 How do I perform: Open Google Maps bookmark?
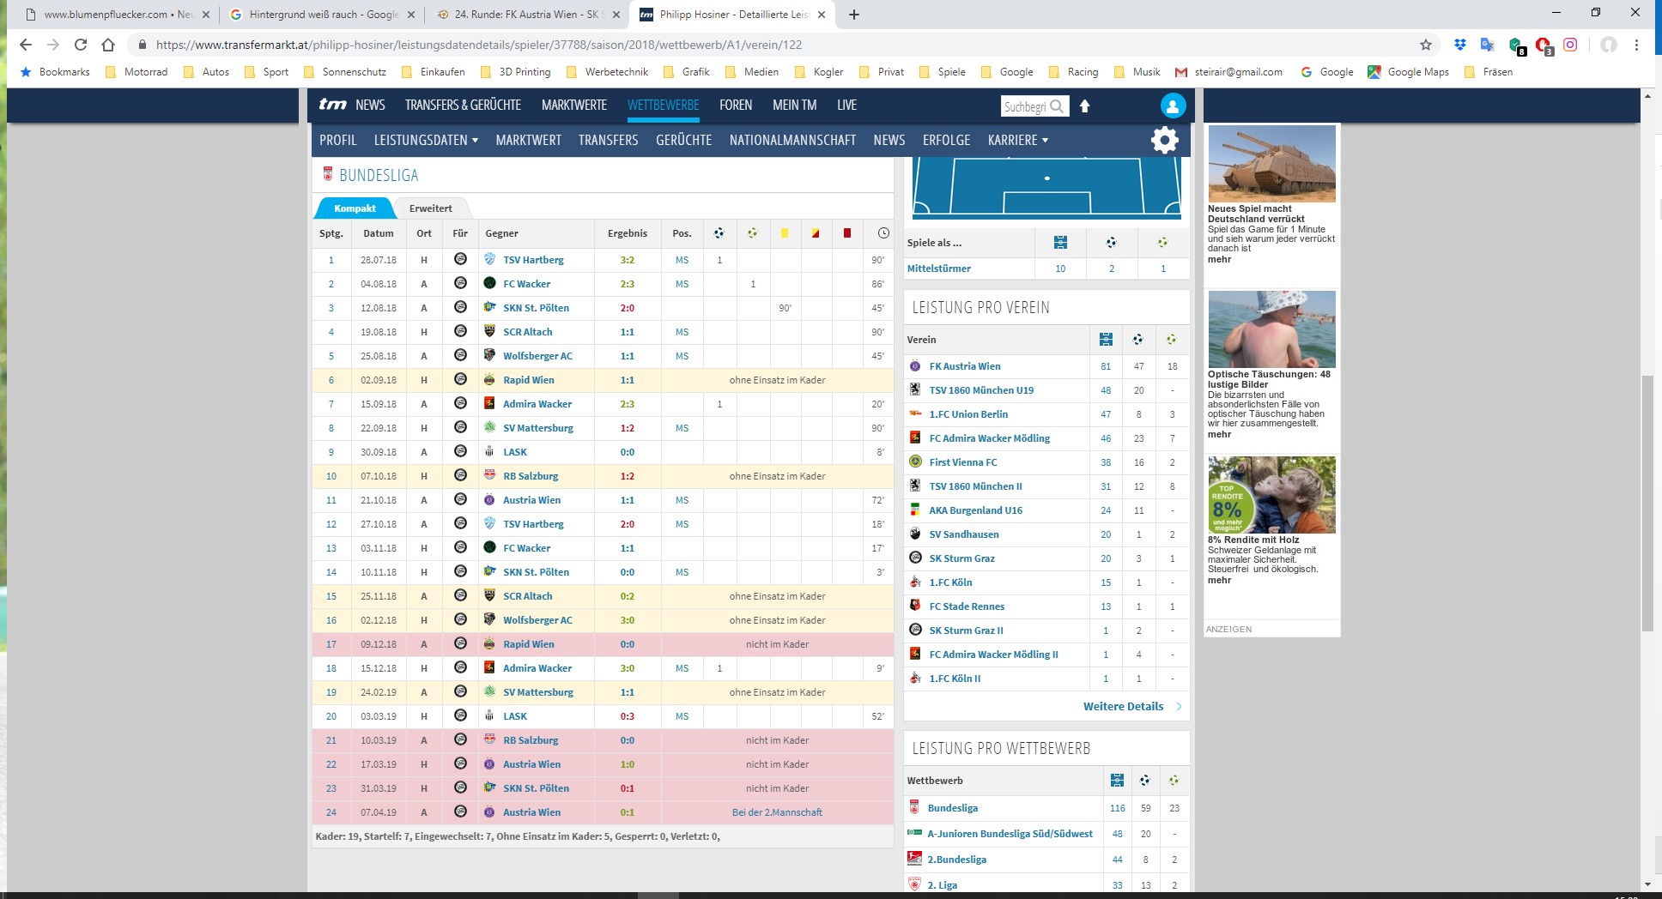1409,72
